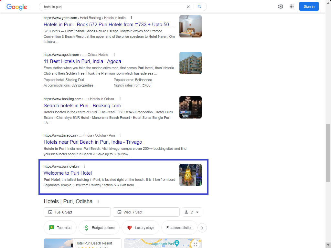The image size is (331, 248).
Task: Open more options for the yatra.com result
Action: pos(132,18)
